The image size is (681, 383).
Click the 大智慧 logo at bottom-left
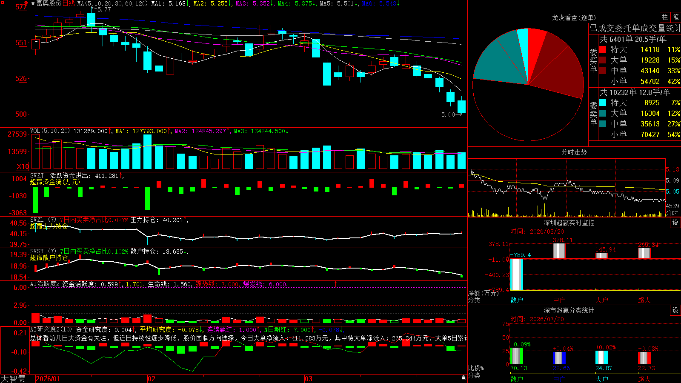point(13,378)
